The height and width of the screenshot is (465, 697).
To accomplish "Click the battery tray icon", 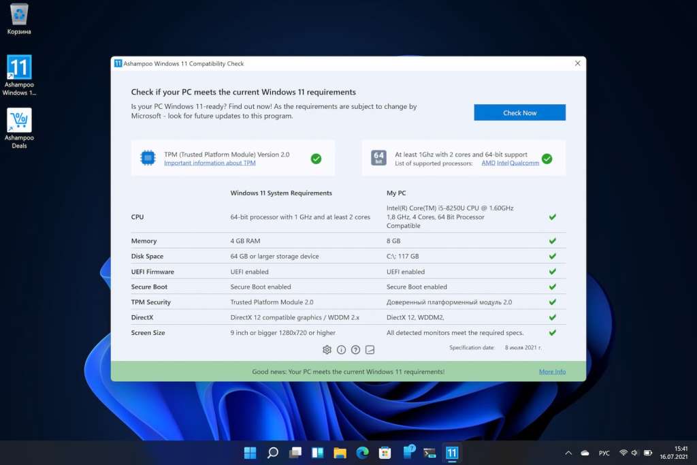I will (x=648, y=453).
